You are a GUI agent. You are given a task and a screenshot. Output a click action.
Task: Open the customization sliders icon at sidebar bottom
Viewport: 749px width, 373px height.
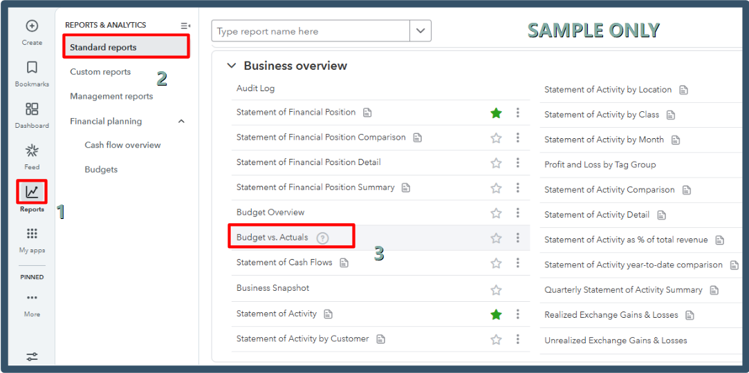point(32,356)
